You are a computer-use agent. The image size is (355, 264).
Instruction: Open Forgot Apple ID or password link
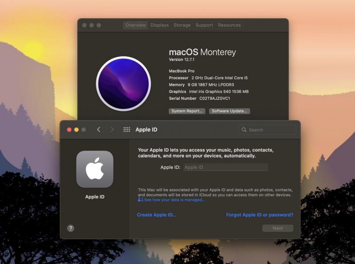click(x=260, y=215)
